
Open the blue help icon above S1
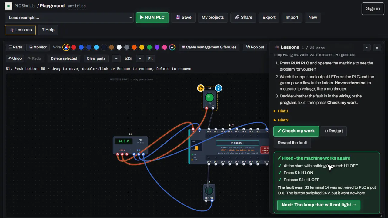tap(218, 88)
